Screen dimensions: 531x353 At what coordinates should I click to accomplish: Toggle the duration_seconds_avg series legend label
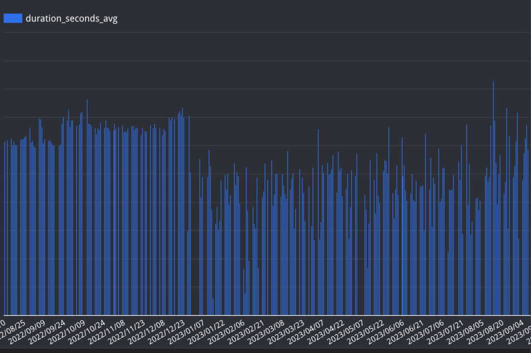pyautogui.click(x=71, y=19)
